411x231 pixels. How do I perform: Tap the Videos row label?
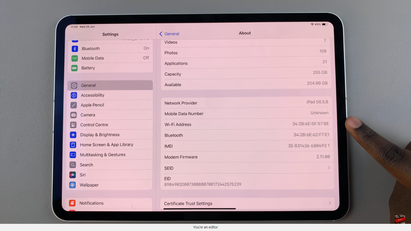[171, 42]
